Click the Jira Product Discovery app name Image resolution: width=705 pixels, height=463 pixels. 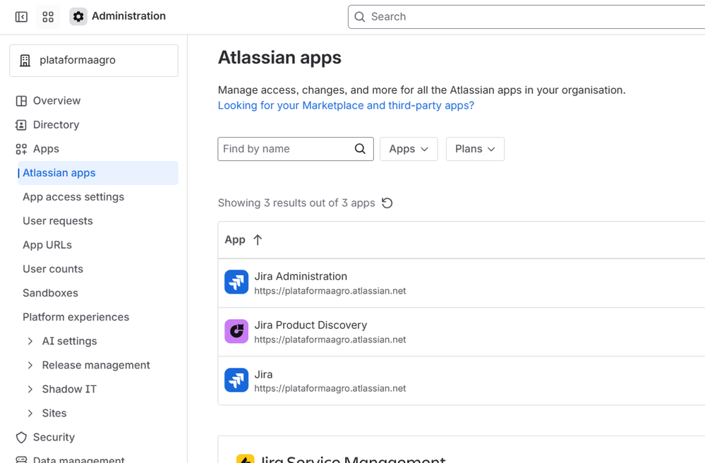point(311,325)
